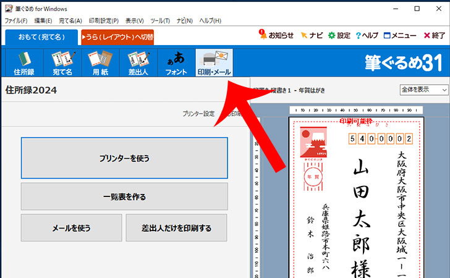
Task: Open the ナビ(N) menu
Action: 185,20
